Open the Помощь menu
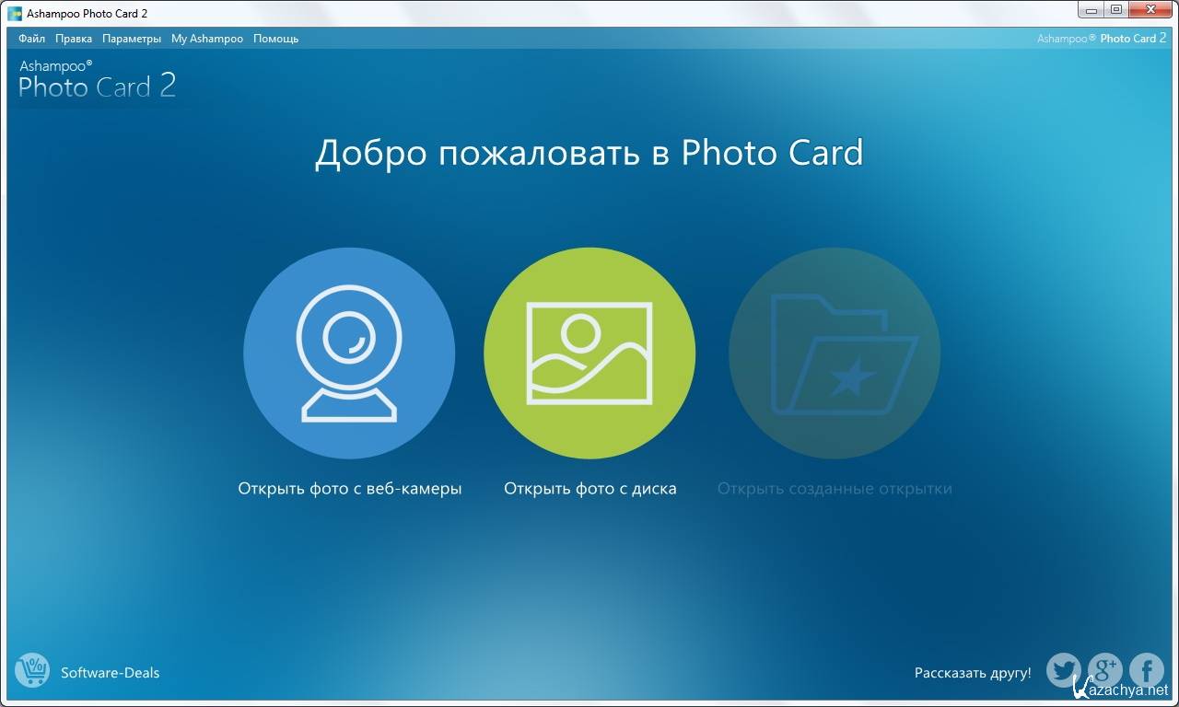 tap(275, 39)
